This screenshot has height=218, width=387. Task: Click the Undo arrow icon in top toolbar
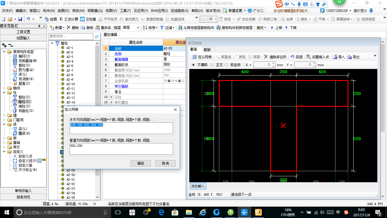[x=28, y=19]
